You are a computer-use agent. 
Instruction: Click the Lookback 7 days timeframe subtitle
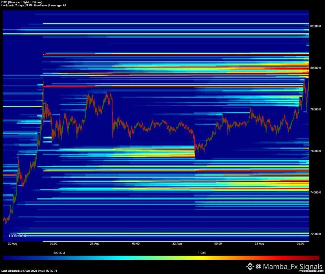[x=34, y=5]
